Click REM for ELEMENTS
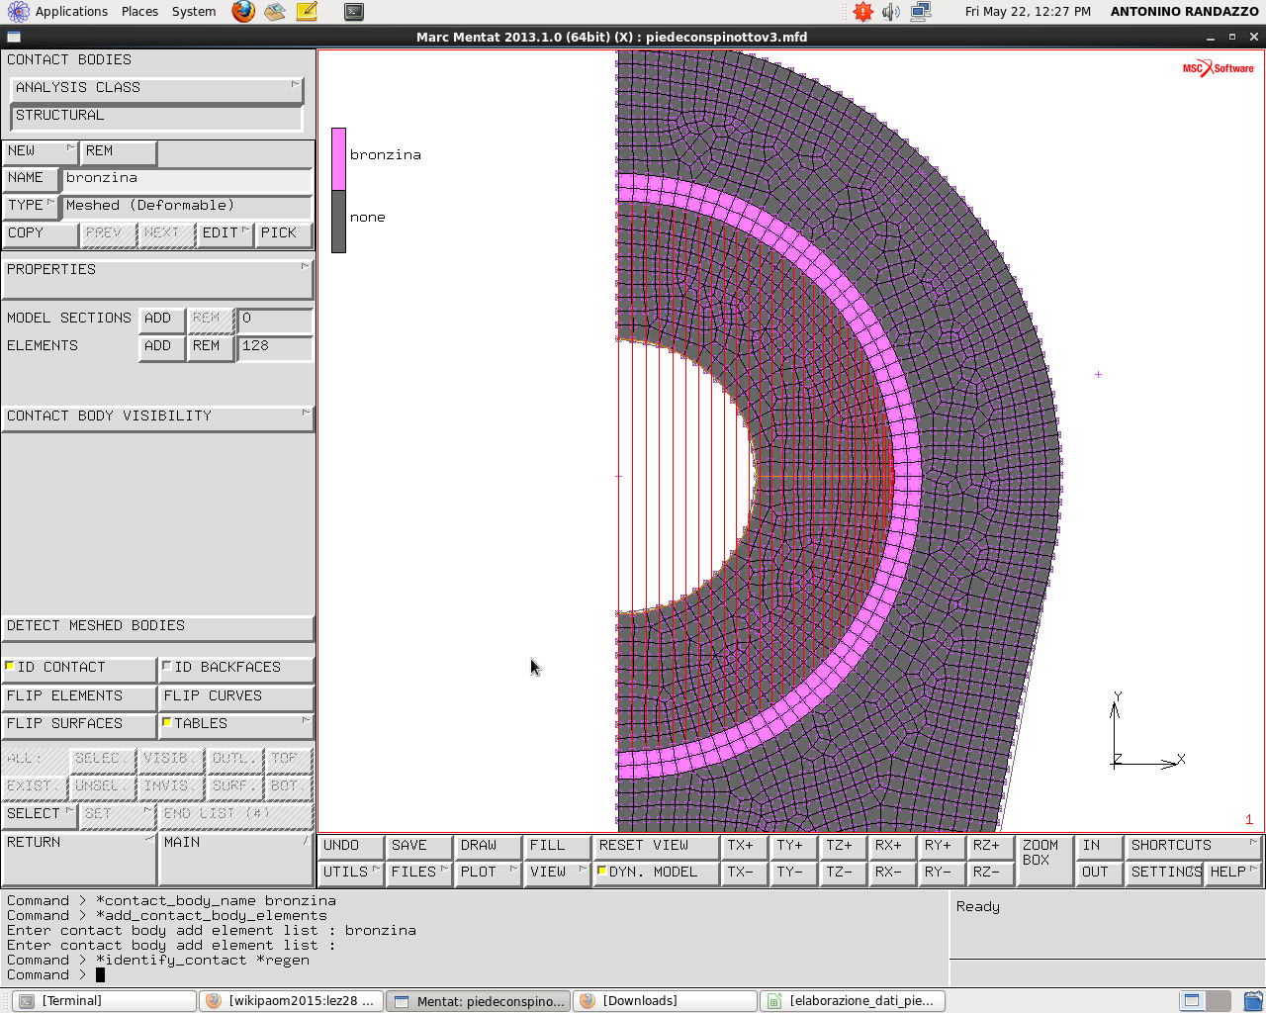Image resolution: width=1266 pixels, height=1013 pixels. tap(211, 346)
